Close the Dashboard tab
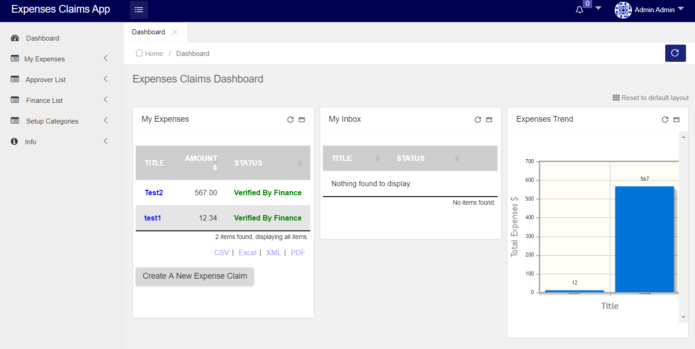Image resolution: width=695 pixels, height=349 pixels. click(x=175, y=32)
